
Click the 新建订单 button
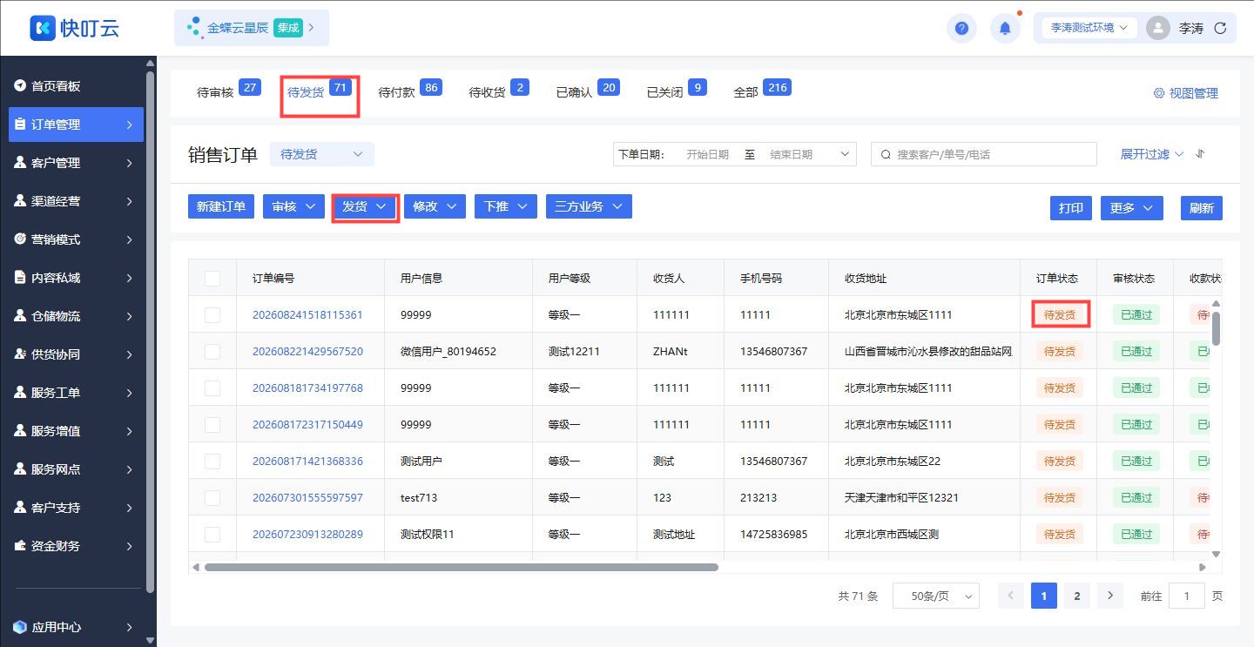coord(221,206)
